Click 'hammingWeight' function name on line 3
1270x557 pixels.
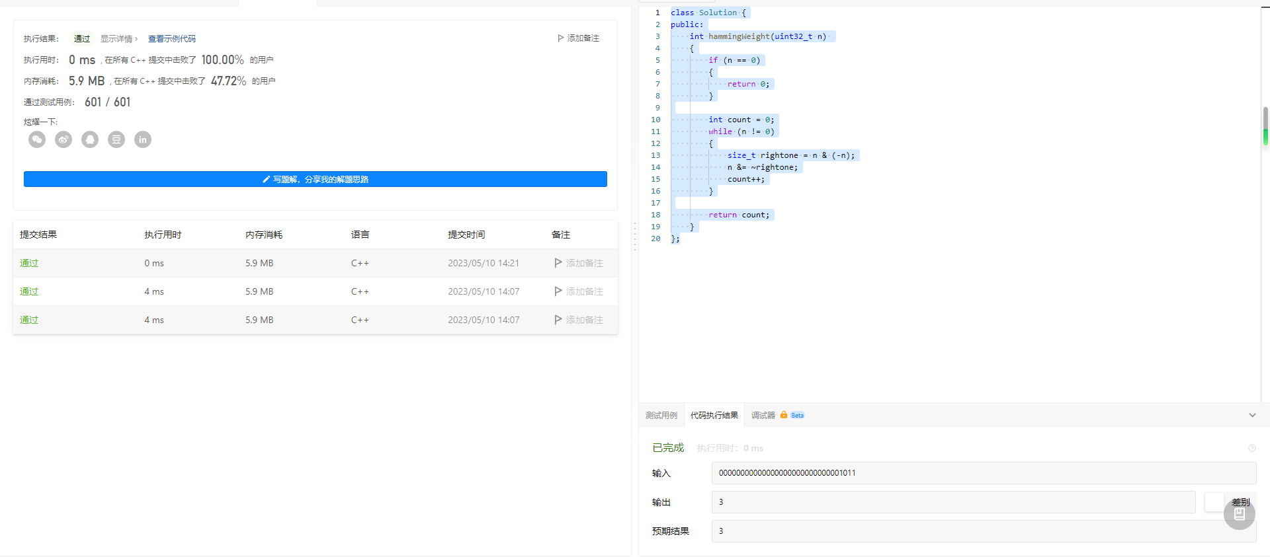coord(739,36)
